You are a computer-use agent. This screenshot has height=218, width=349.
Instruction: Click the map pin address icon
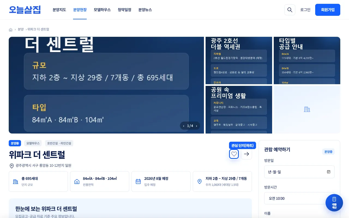click(12, 166)
